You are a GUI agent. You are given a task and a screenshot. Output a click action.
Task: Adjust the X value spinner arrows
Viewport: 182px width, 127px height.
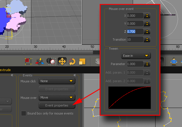click(x=147, y=16)
